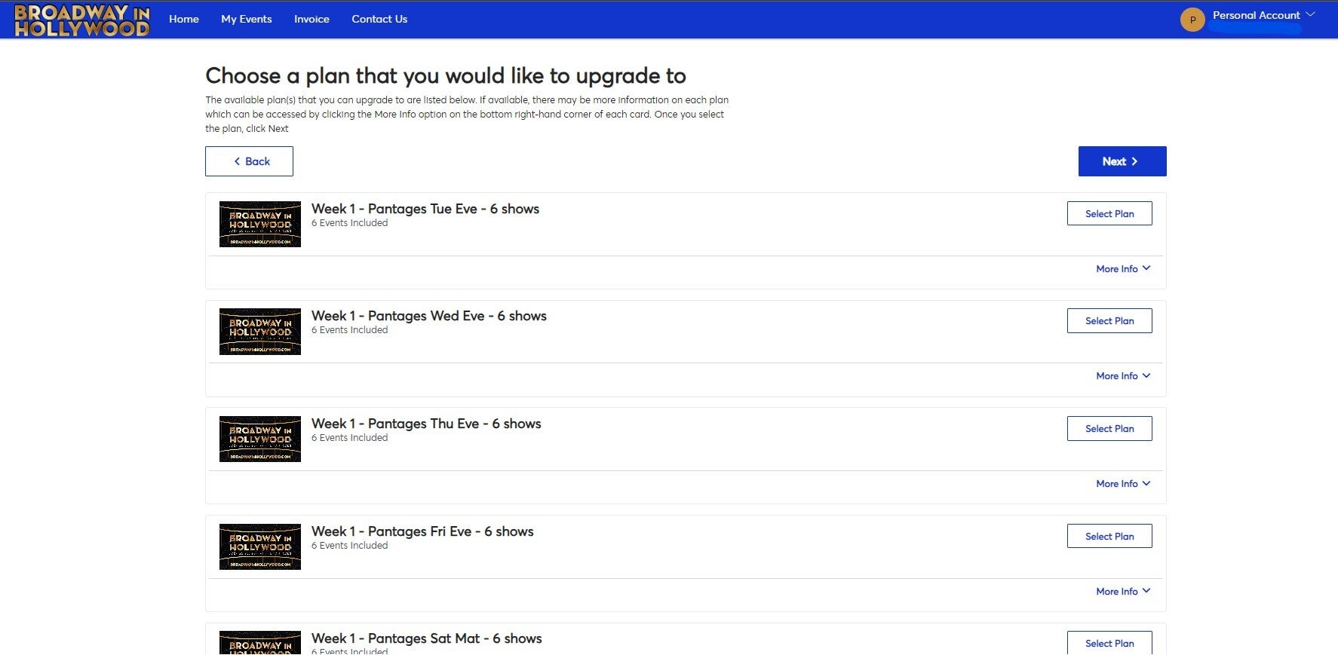Click the Wed Eve plan thumbnail image
This screenshot has width=1338, height=655.
click(260, 332)
